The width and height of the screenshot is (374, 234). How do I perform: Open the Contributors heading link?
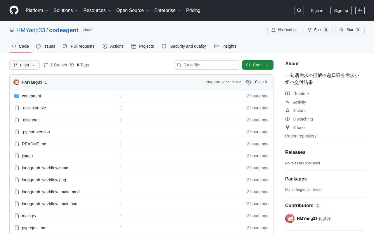pyautogui.click(x=303, y=206)
